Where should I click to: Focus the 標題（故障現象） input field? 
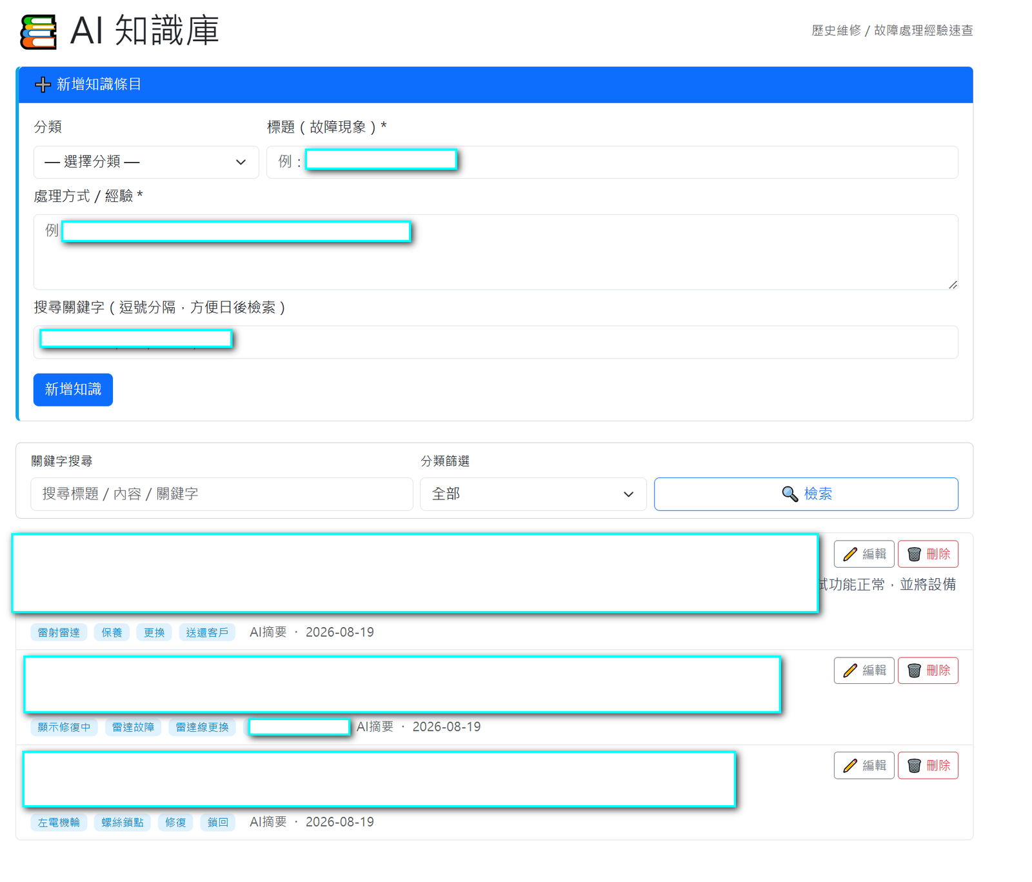612,162
